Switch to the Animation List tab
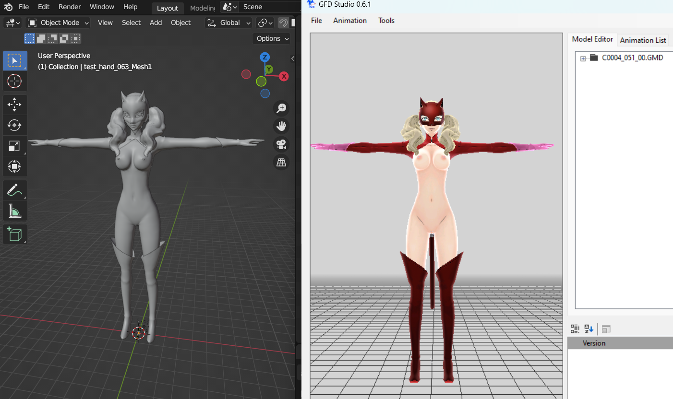Viewport: 673px width, 399px height. (643, 40)
